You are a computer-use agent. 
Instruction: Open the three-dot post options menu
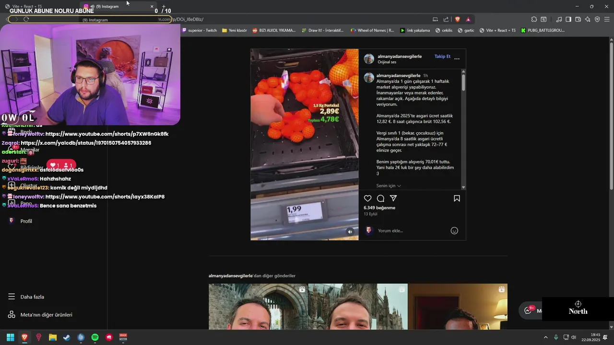[457, 58]
